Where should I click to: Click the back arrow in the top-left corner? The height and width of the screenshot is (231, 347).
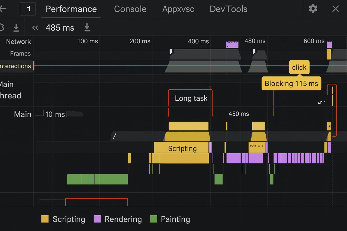3,9
